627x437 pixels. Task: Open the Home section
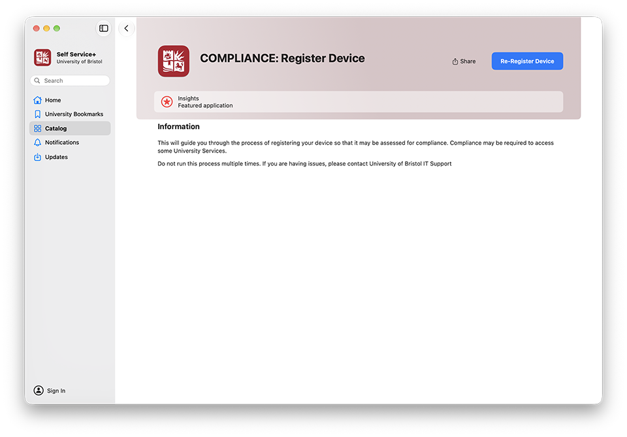click(x=70, y=100)
